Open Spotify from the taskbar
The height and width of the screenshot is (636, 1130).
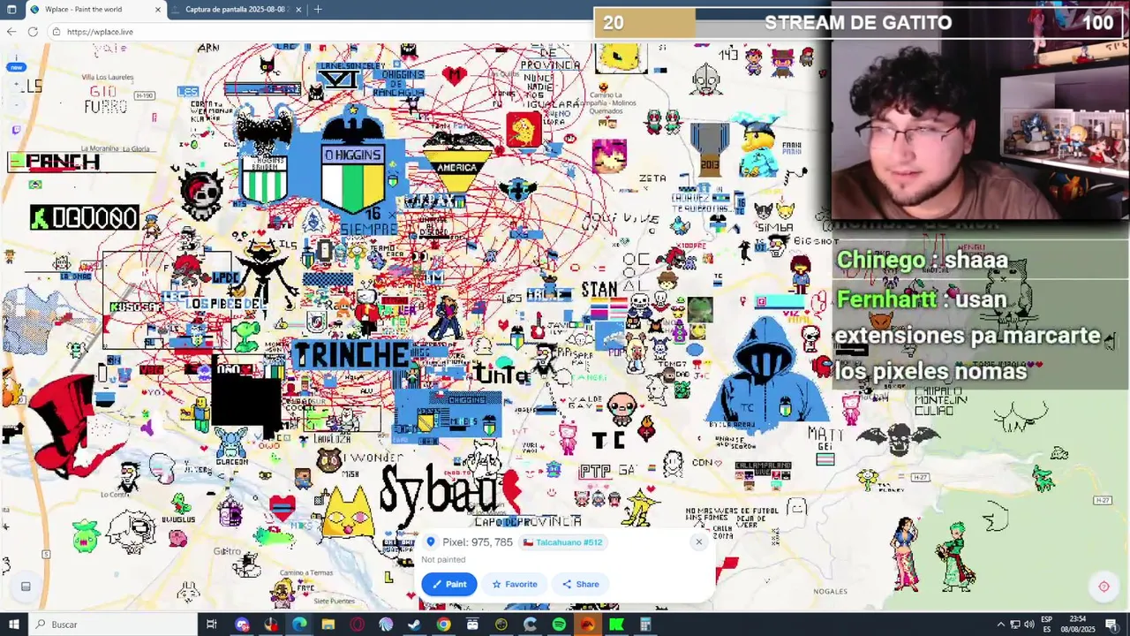point(559,625)
